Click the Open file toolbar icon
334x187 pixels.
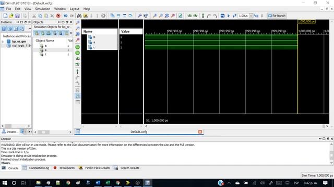[x=11, y=16]
